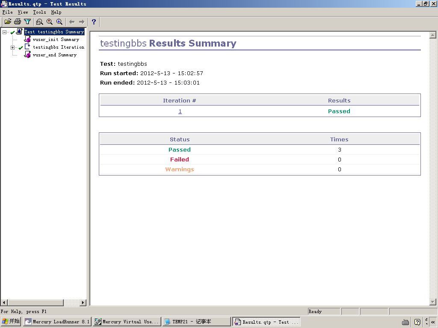Expand the testingbbs Iteration tree node
The height and width of the screenshot is (328, 438).
(12, 47)
